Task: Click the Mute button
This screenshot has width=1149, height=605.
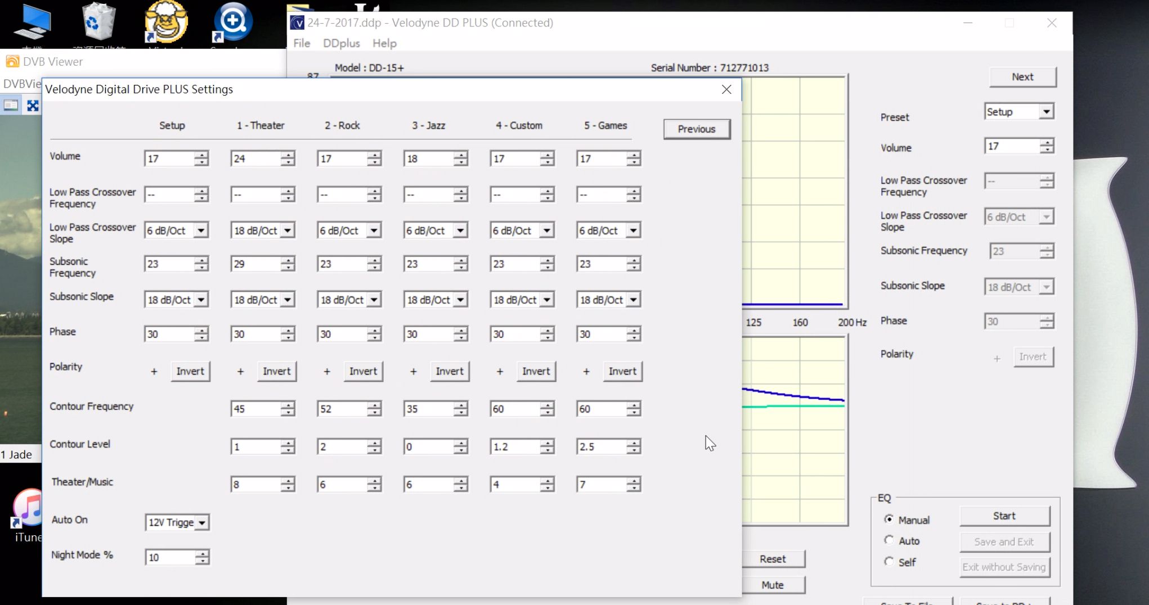Action: pos(773,585)
